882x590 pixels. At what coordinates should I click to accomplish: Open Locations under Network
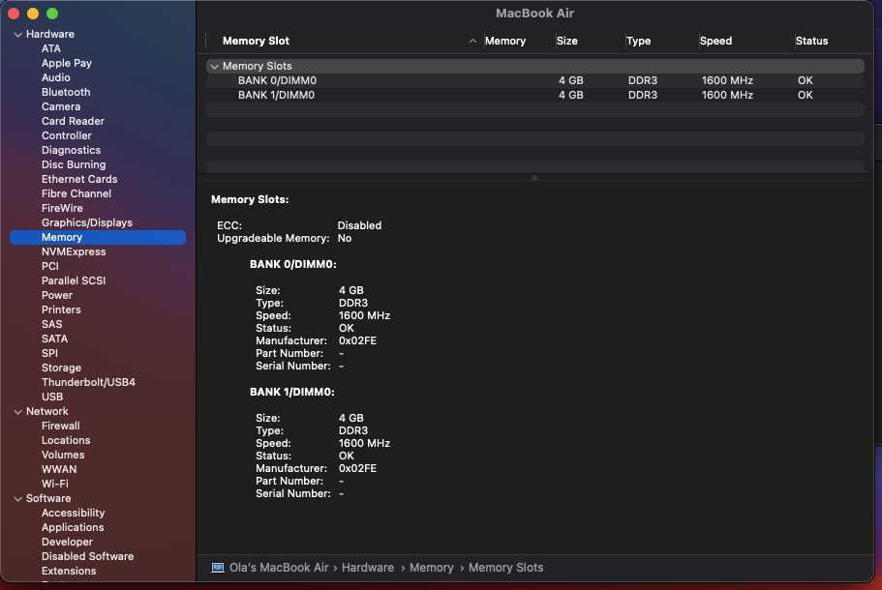66,440
